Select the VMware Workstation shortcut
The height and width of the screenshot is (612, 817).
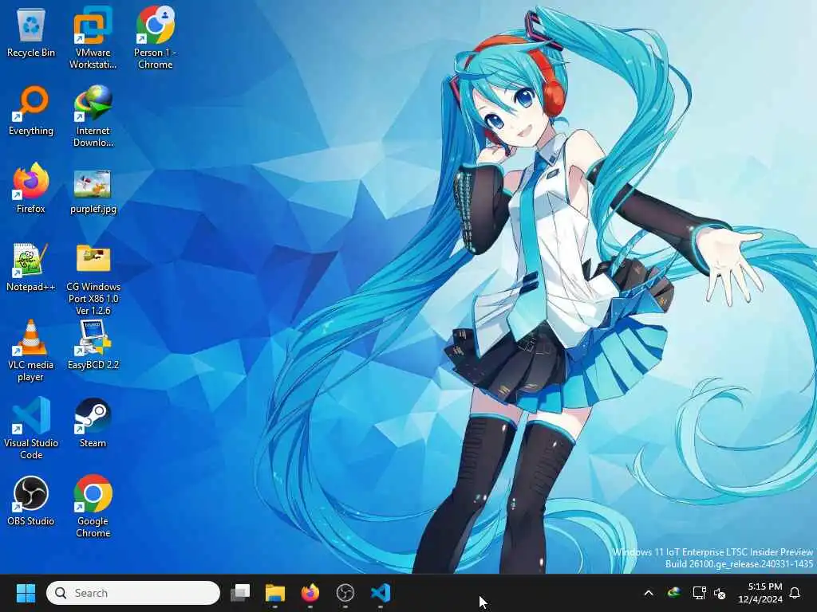tap(93, 37)
